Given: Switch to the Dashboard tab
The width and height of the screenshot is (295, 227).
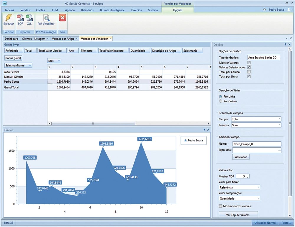Looking at the screenshot, I should click(12, 39).
